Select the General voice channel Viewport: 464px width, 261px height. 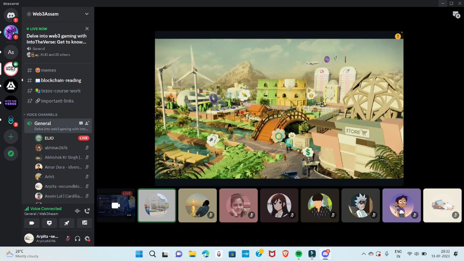tap(58, 126)
